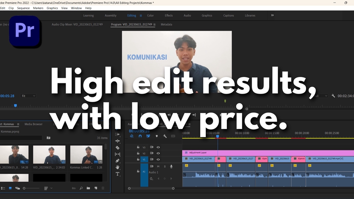
Task: Hide track V1 output with eye
Action: [x=158, y=159]
